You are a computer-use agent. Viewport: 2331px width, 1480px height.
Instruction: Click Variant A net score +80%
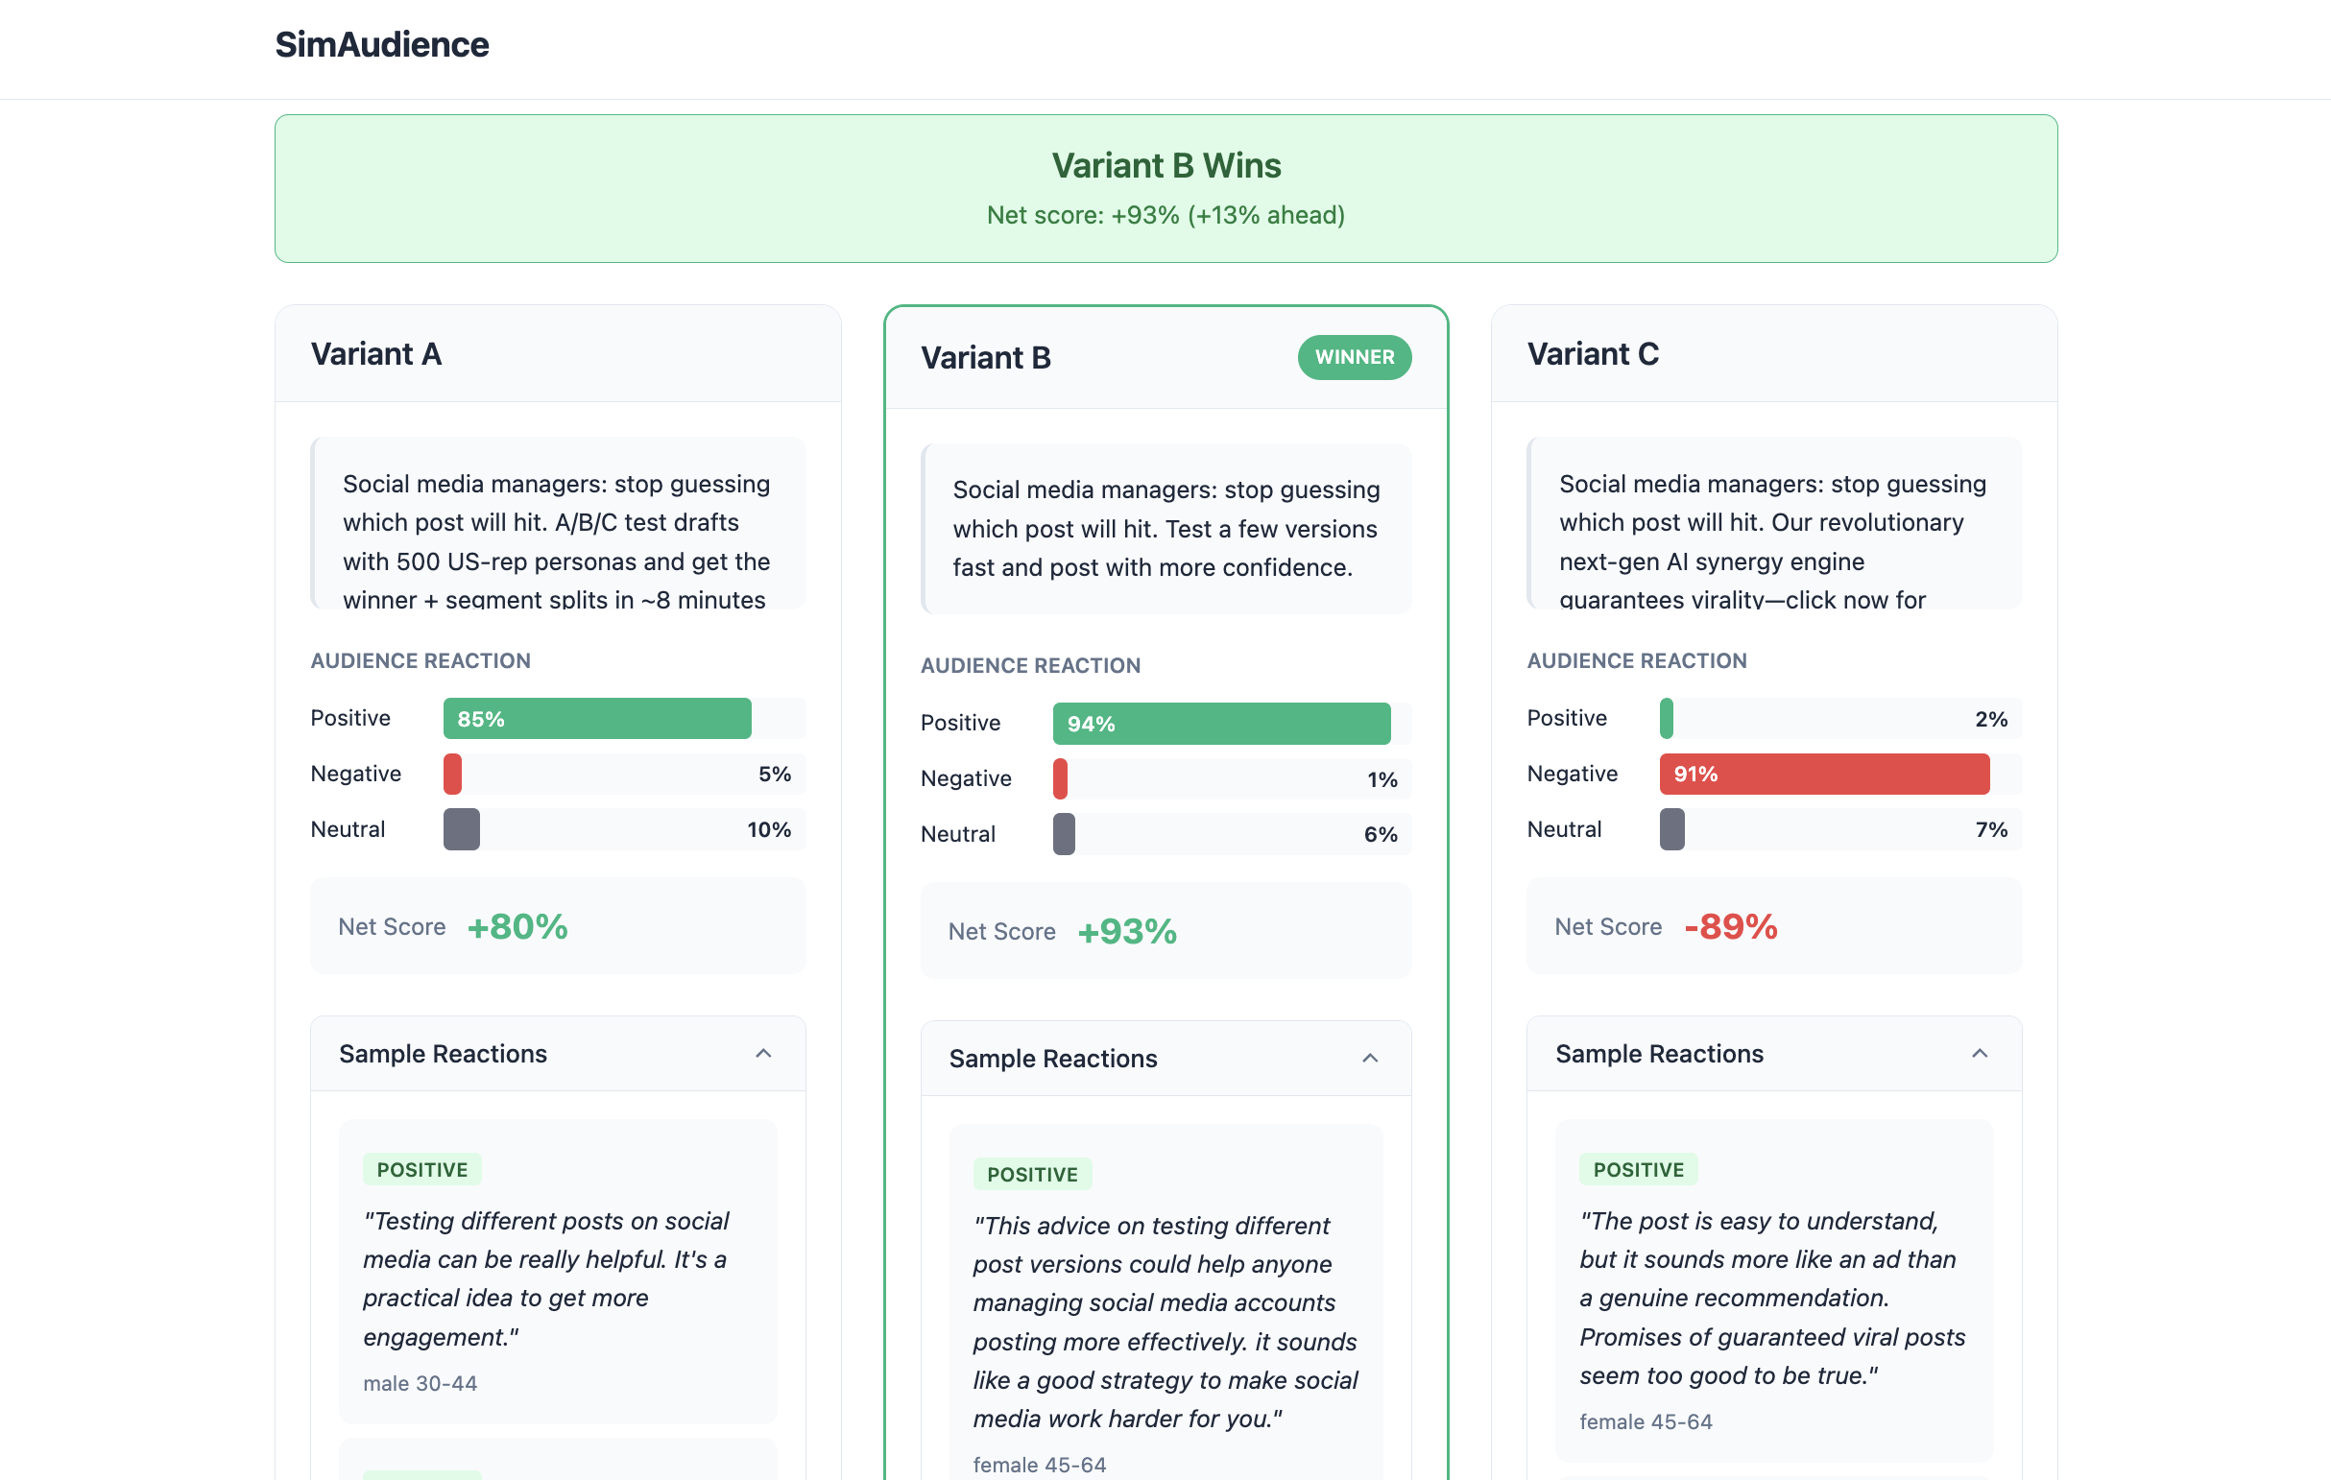(517, 926)
